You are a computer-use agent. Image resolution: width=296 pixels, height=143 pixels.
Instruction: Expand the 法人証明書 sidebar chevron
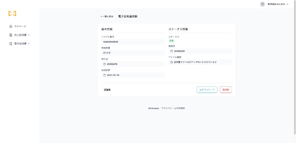point(29,35)
